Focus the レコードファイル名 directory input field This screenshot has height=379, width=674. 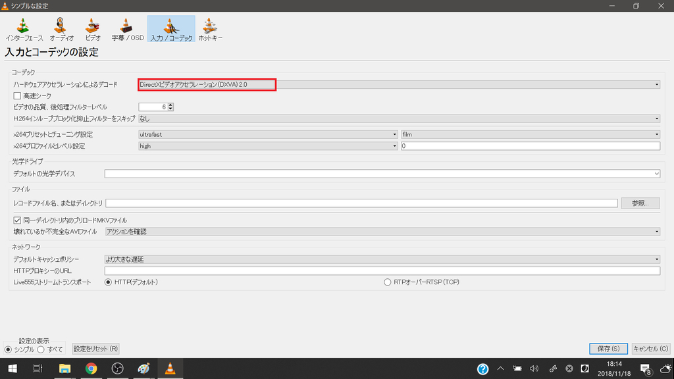pos(361,203)
